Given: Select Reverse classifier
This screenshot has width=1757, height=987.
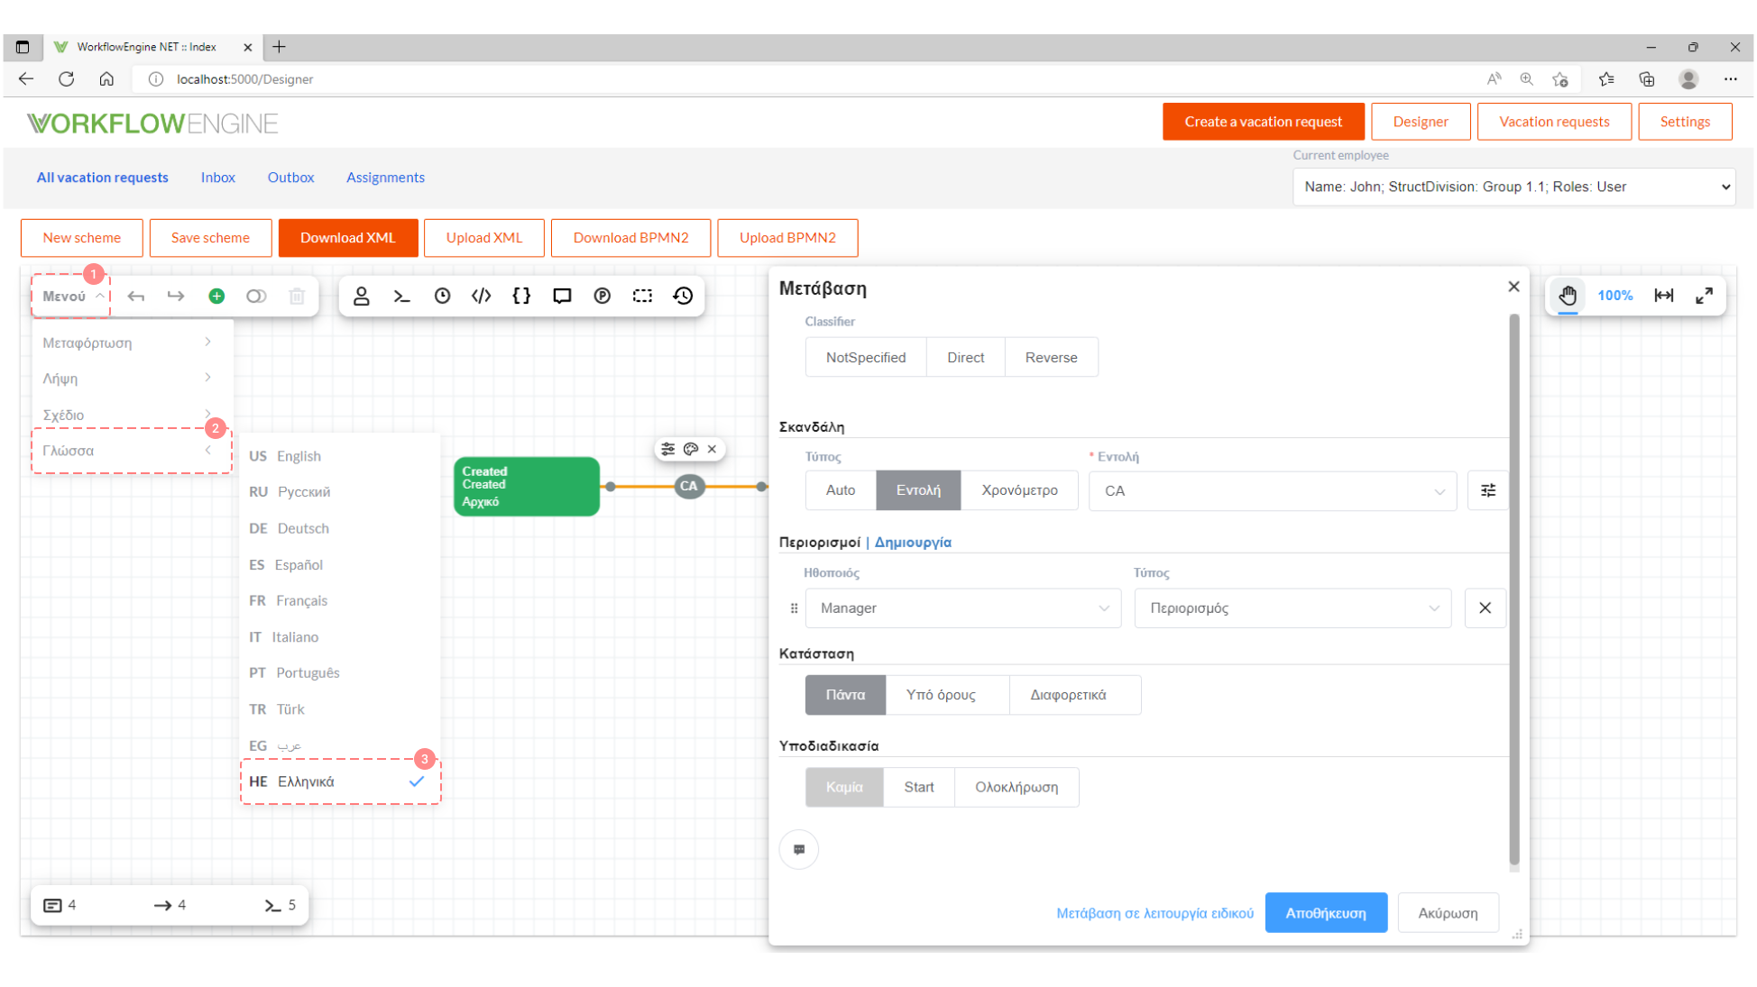Looking at the screenshot, I should (1051, 357).
